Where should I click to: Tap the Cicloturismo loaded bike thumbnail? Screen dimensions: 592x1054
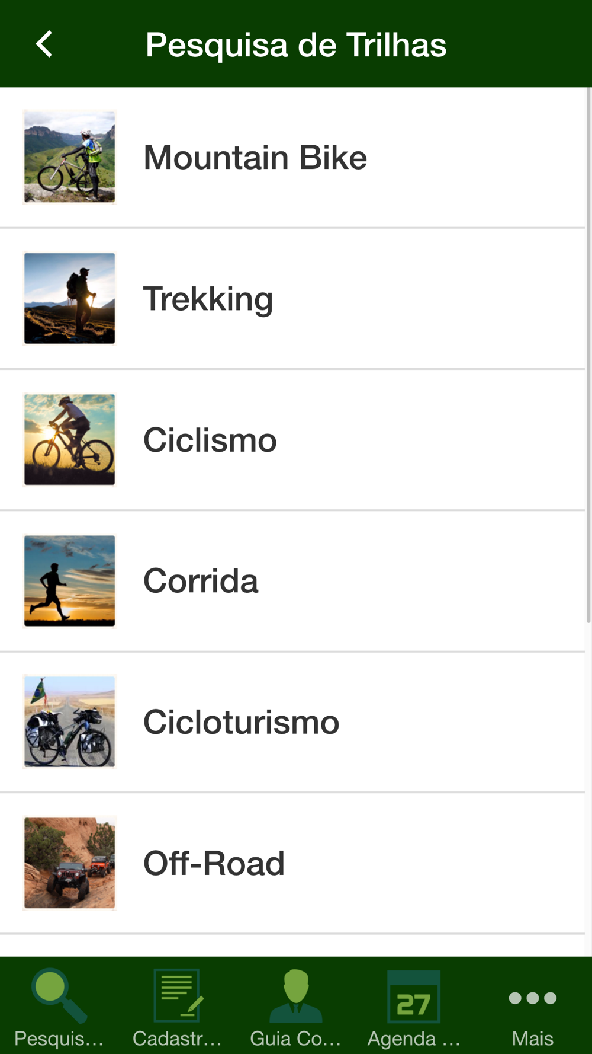70,722
